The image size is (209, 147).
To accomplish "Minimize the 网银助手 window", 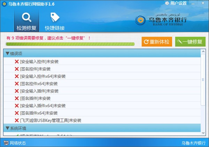I will pos(193,3).
